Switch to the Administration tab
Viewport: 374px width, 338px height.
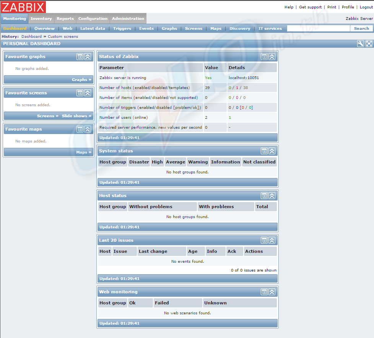coord(128,18)
